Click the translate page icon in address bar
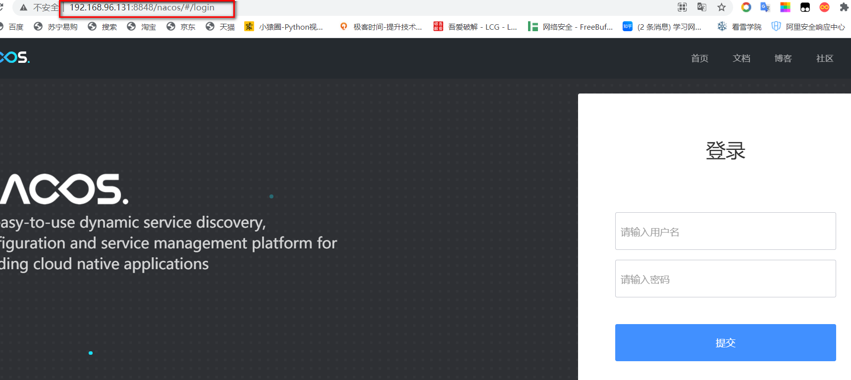Image resolution: width=851 pixels, height=380 pixels. (702, 7)
